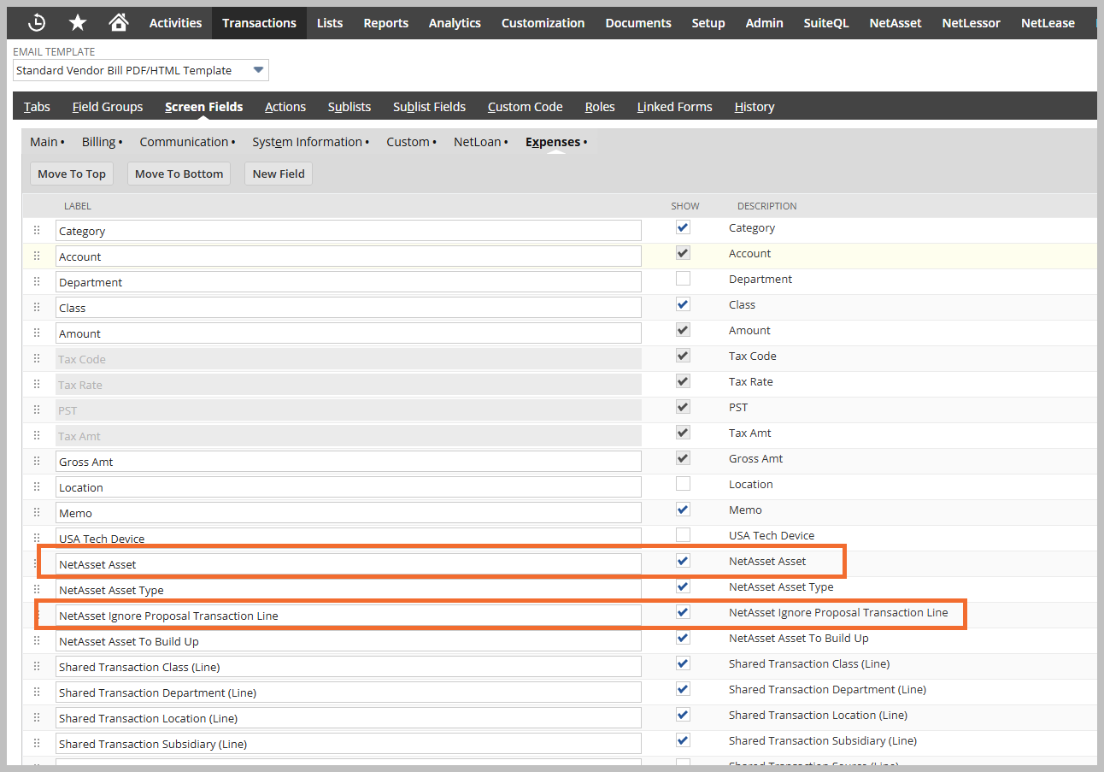Open the NetLessor menu
The width and height of the screenshot is (1104, 772).
tap(971, 23)
